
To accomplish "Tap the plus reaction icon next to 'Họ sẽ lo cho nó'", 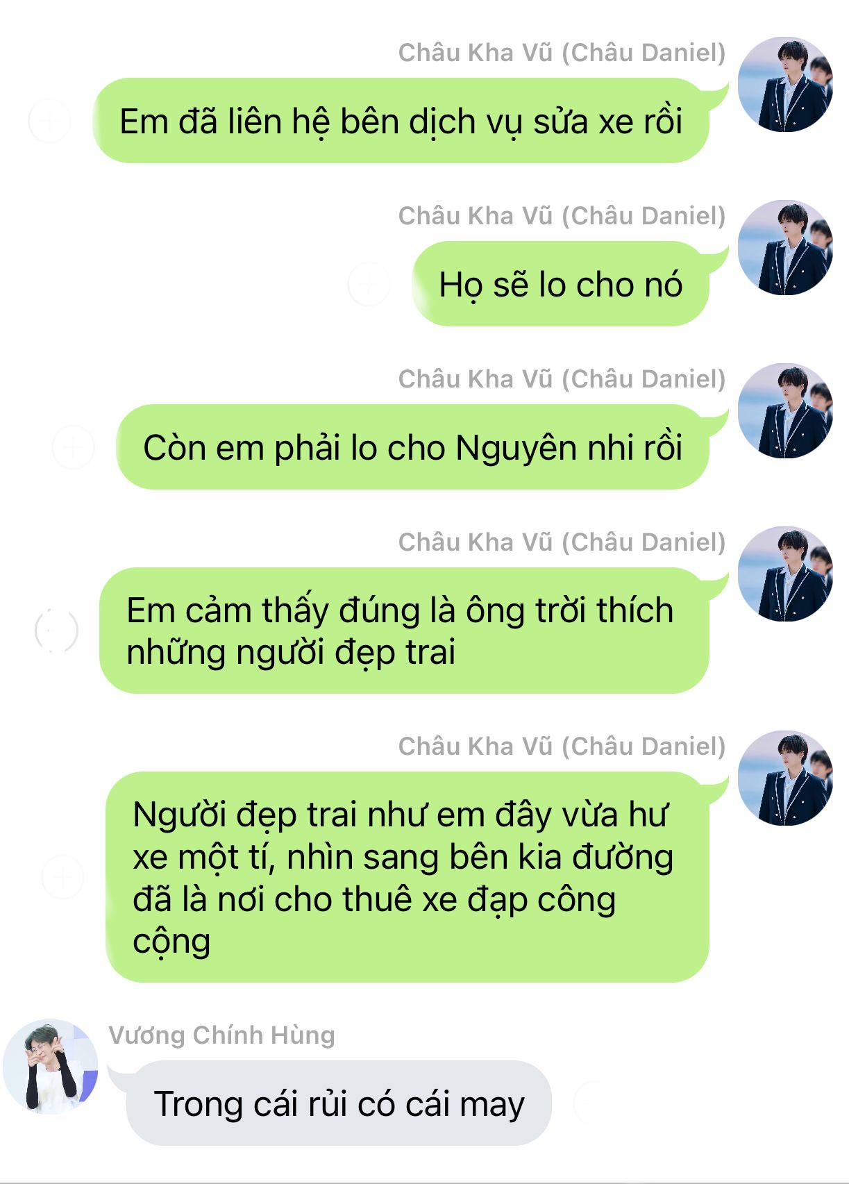I will [369, 284].
